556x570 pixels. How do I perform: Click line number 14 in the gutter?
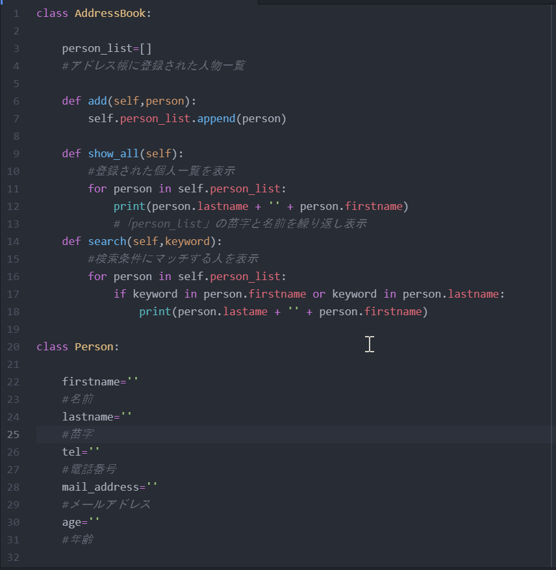13,241
